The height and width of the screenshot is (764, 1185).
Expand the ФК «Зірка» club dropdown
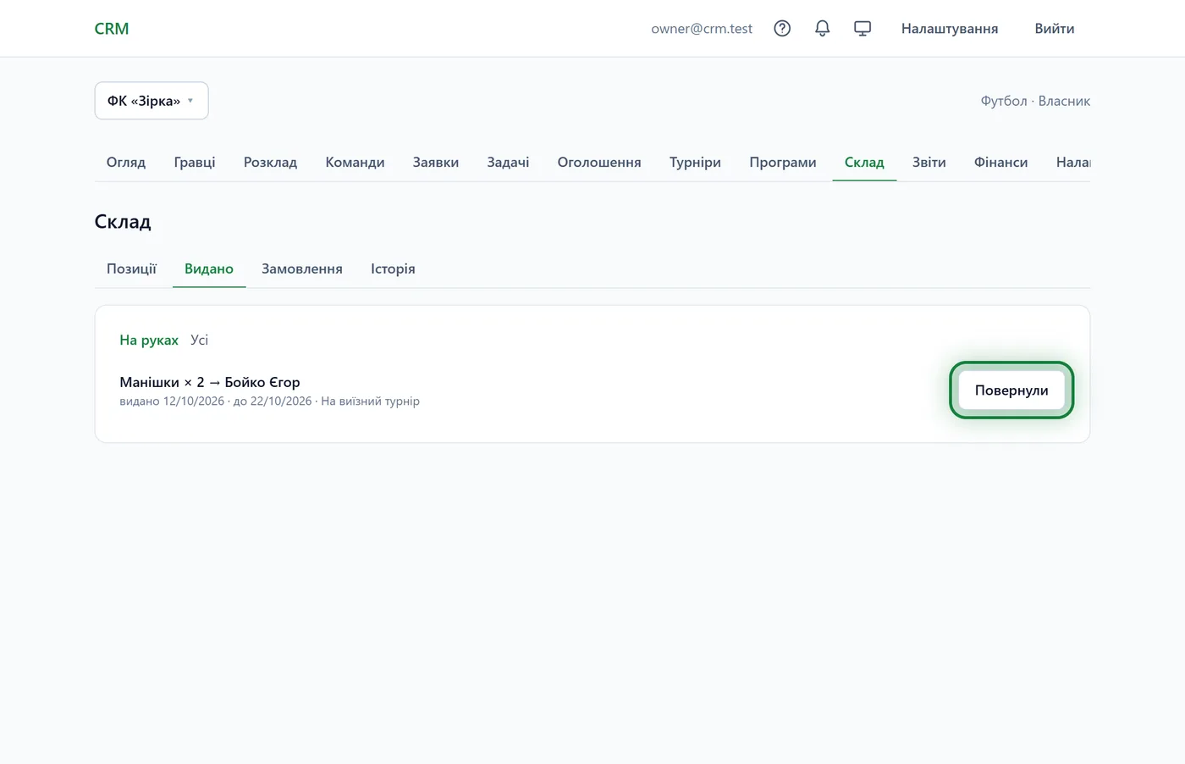click(152, 101)
